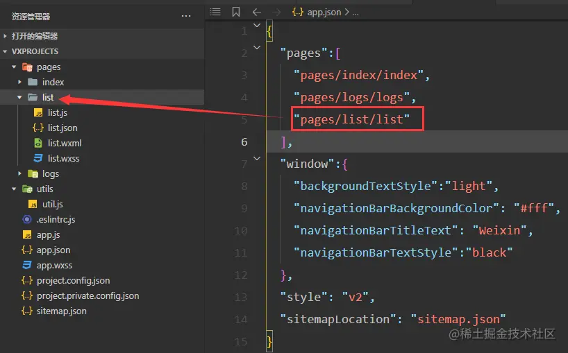
Task: Collapse the list folder arrow
Action: (x=19, y=97)
